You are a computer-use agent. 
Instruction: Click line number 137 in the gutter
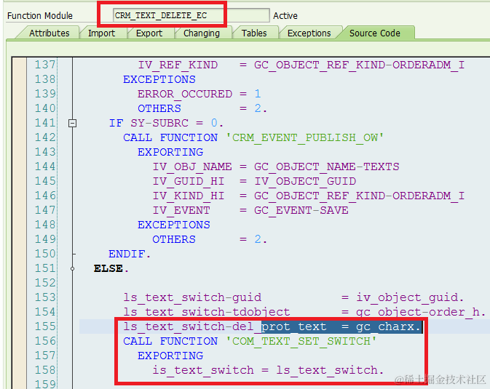45,65
